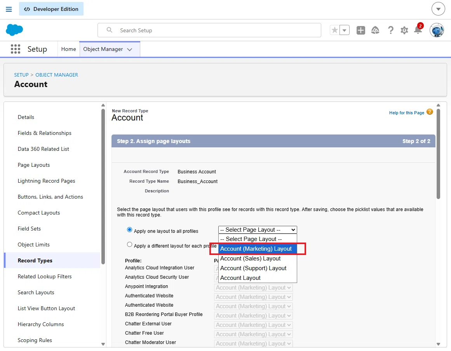Open the user profile avatar
This screenshot has width=451, height=351.
point(437,30)
